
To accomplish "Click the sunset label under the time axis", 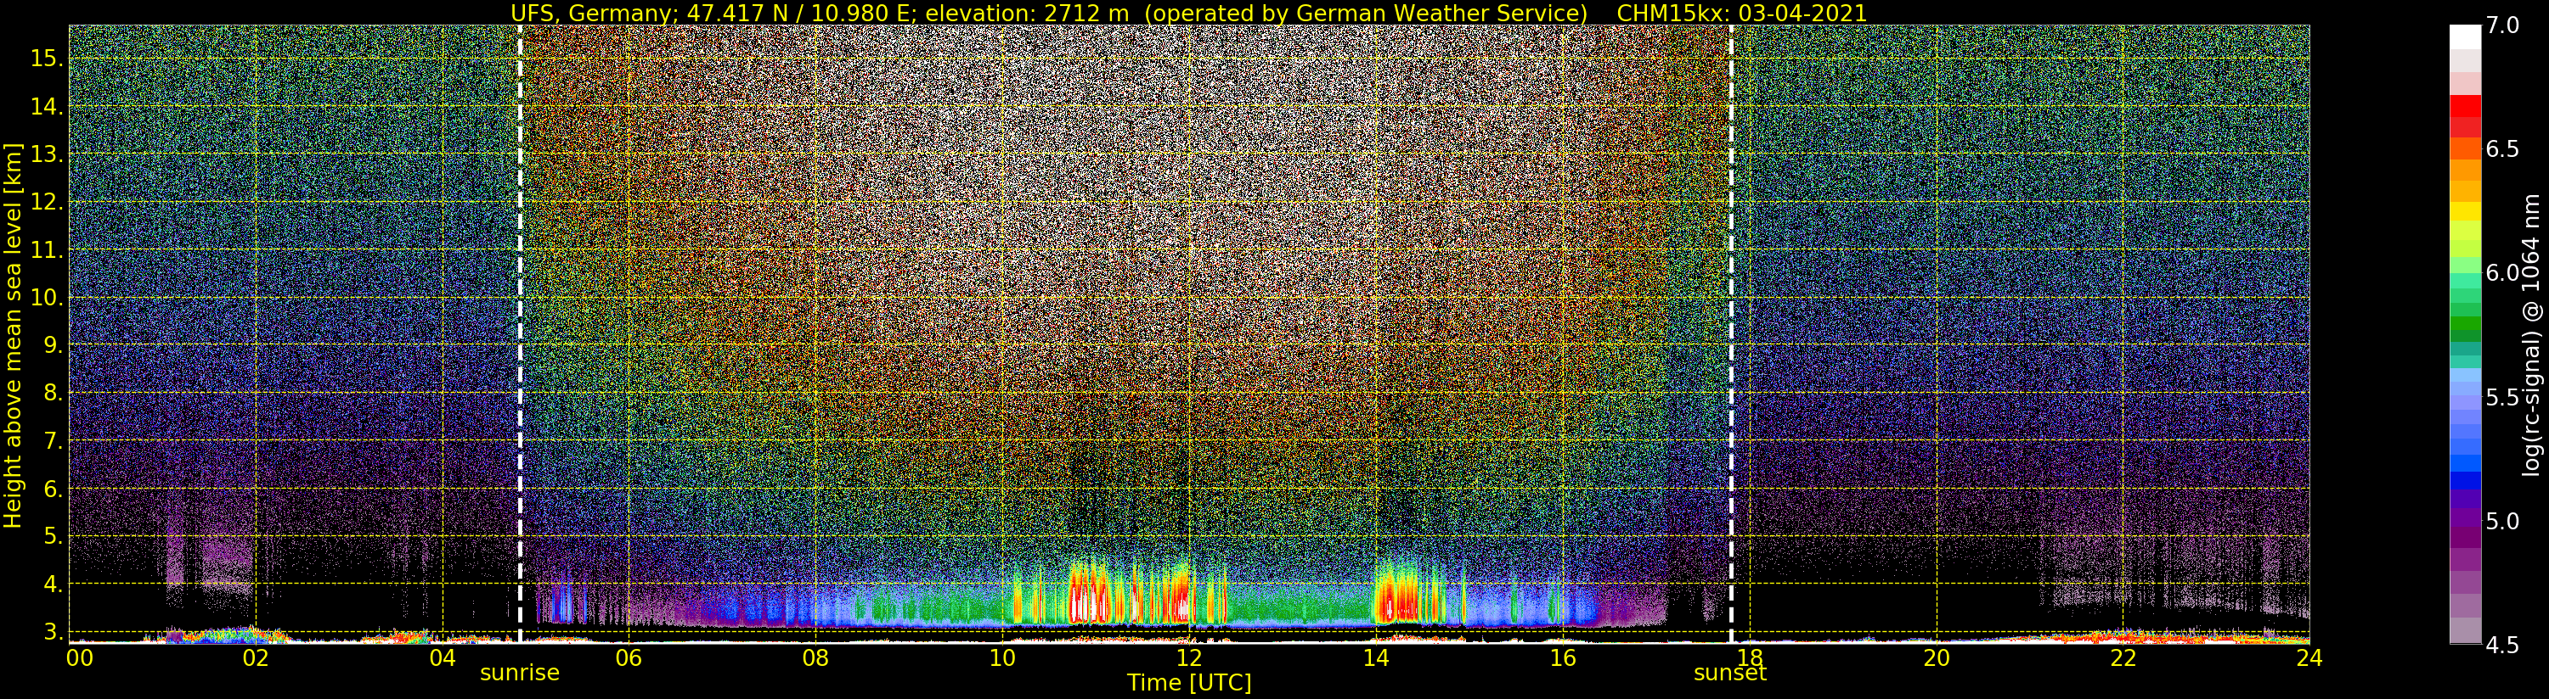I will [x=1729, y=674].
